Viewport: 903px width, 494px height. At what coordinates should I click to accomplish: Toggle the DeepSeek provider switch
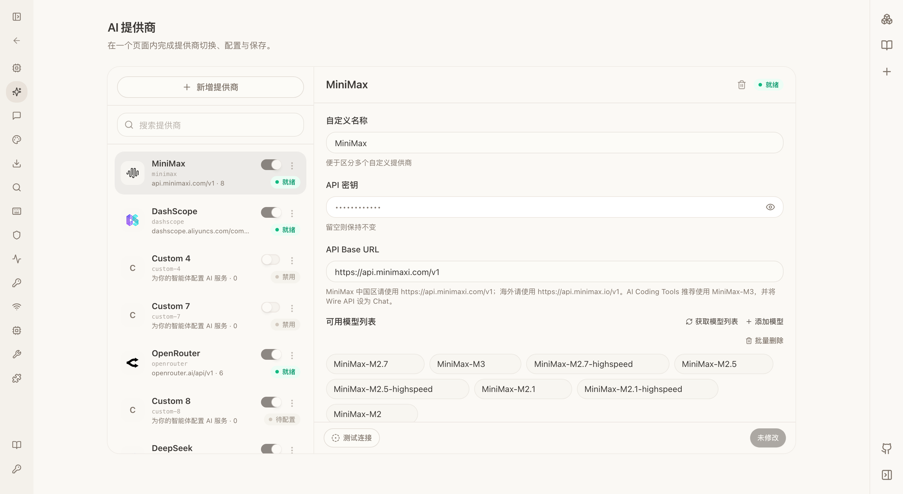(x=271, y=449)
